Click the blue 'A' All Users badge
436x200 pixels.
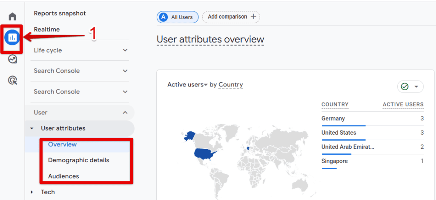tap(163, 17)
